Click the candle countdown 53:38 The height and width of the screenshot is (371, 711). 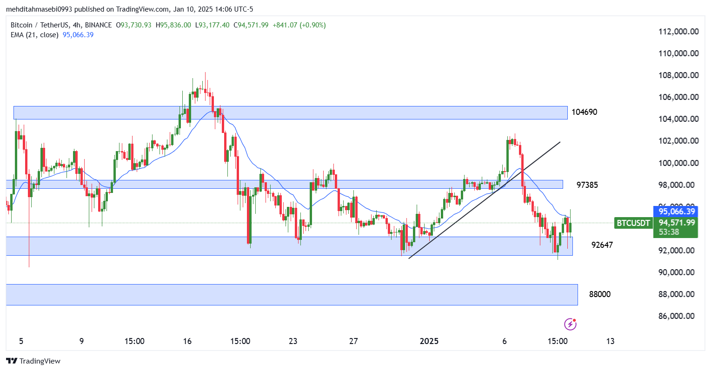click(669, 232)
